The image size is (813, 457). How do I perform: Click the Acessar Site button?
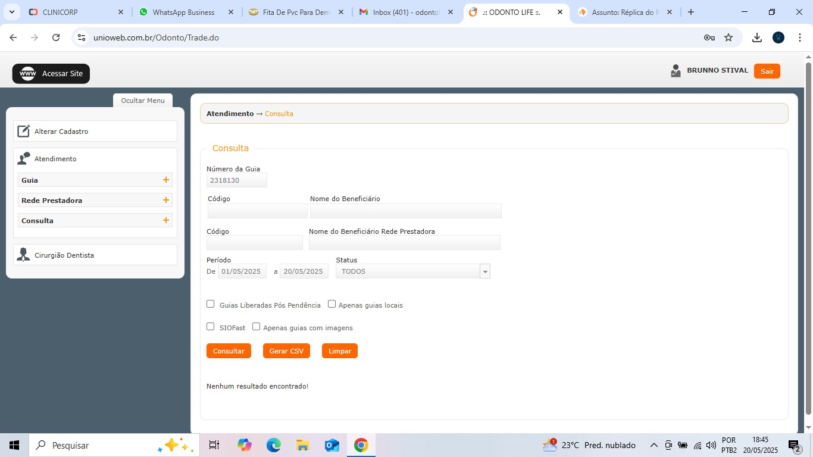(51, 74)
